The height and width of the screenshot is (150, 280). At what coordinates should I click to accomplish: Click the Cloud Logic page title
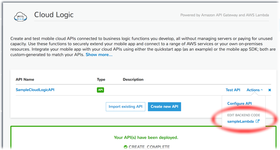(54, 15)
